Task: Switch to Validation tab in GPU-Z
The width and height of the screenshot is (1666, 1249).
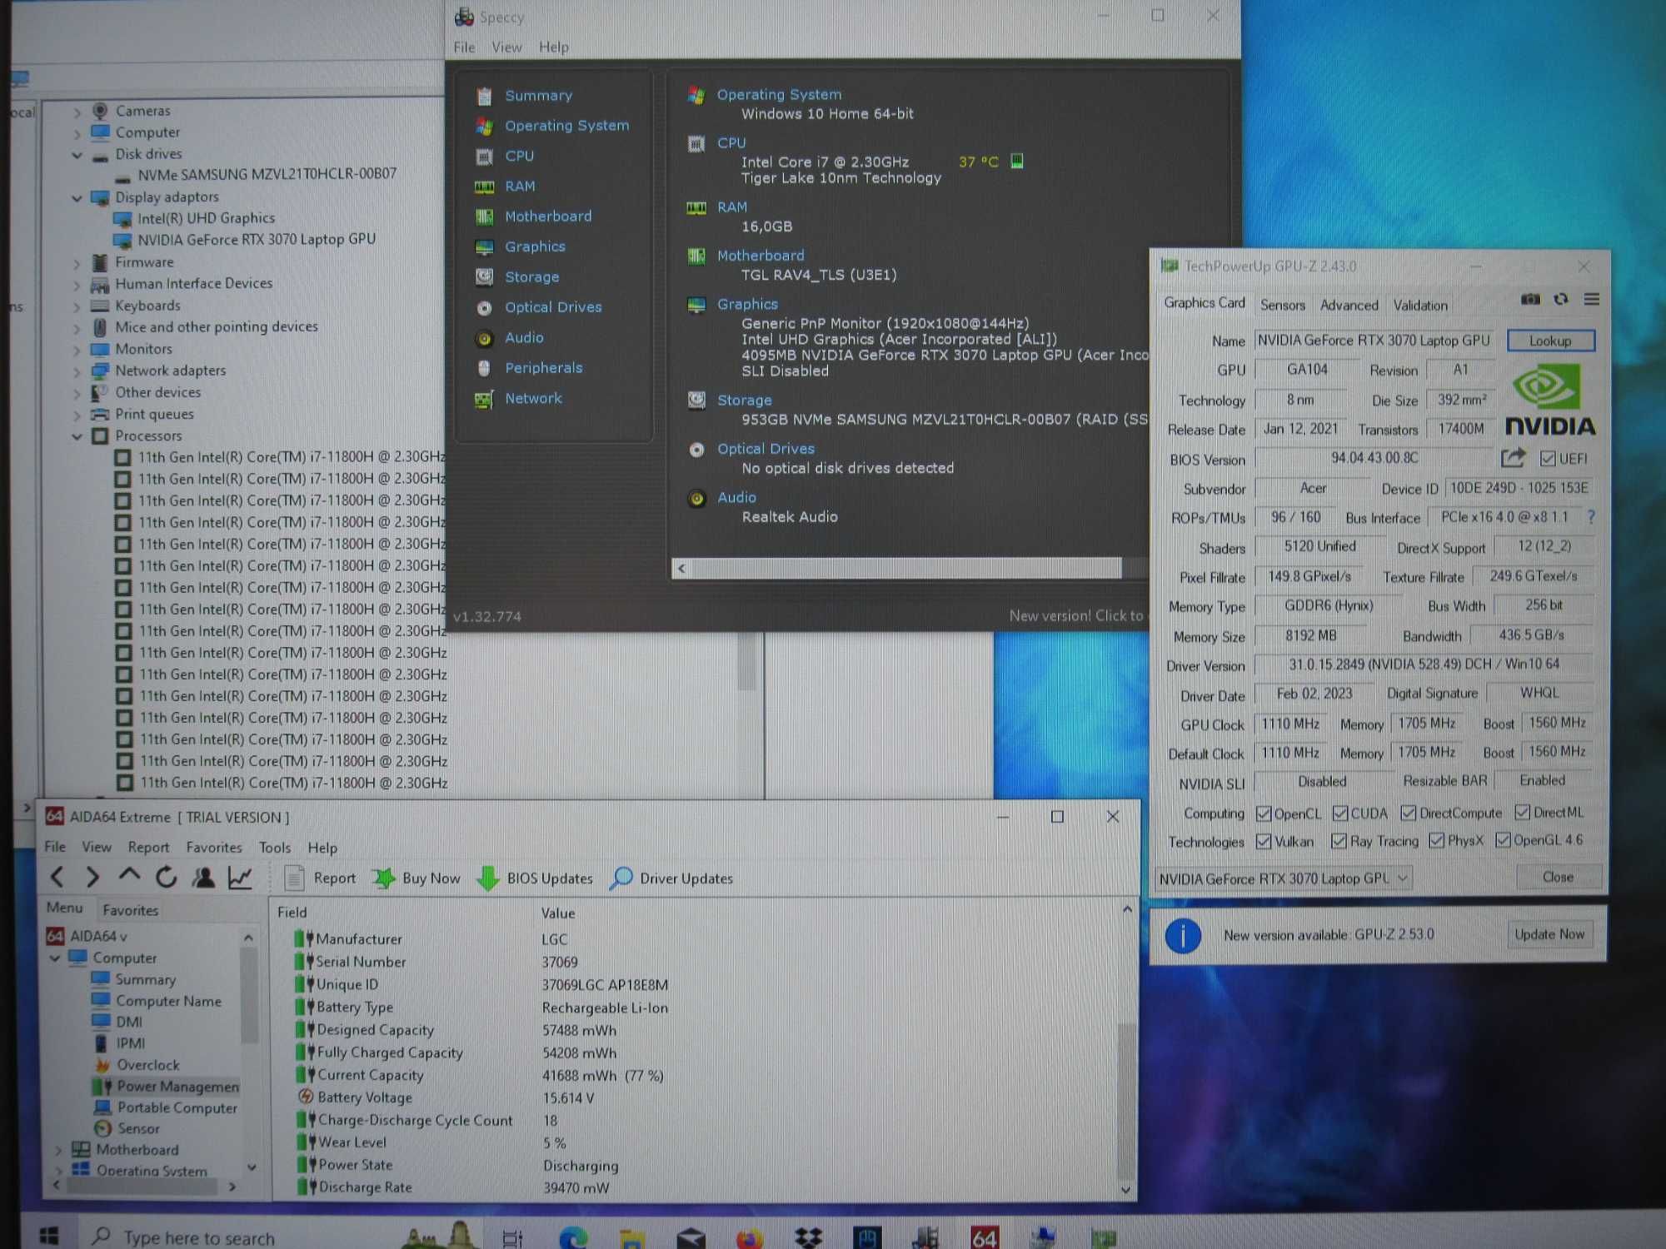Action: click(x=1420, y=305)
